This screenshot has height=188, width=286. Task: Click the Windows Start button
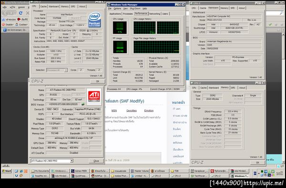pos(7,171)
